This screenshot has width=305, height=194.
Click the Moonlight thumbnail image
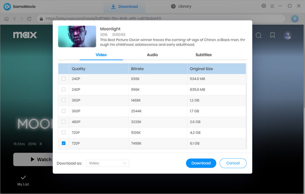tap(77, 36)
